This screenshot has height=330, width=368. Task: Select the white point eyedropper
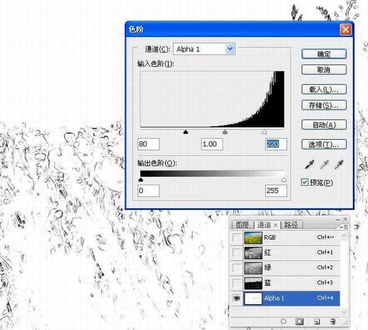pyautogui.click(x=339, y=165)
